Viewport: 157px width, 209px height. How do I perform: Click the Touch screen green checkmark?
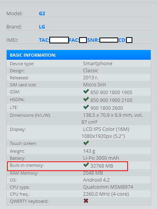click(x=86, y=143)
